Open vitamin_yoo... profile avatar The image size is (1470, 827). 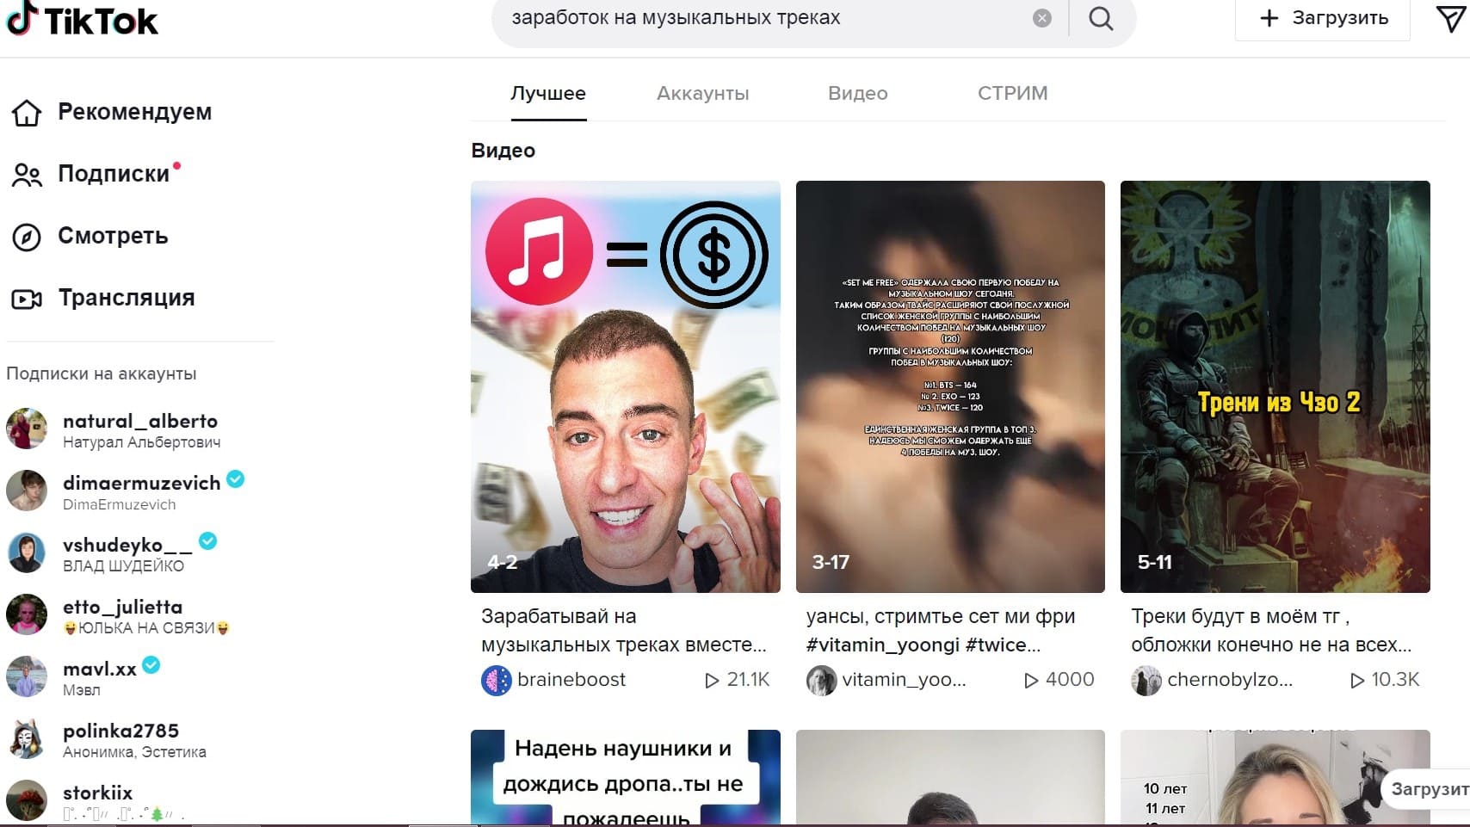pyautogui.click(x=821, y=681)
